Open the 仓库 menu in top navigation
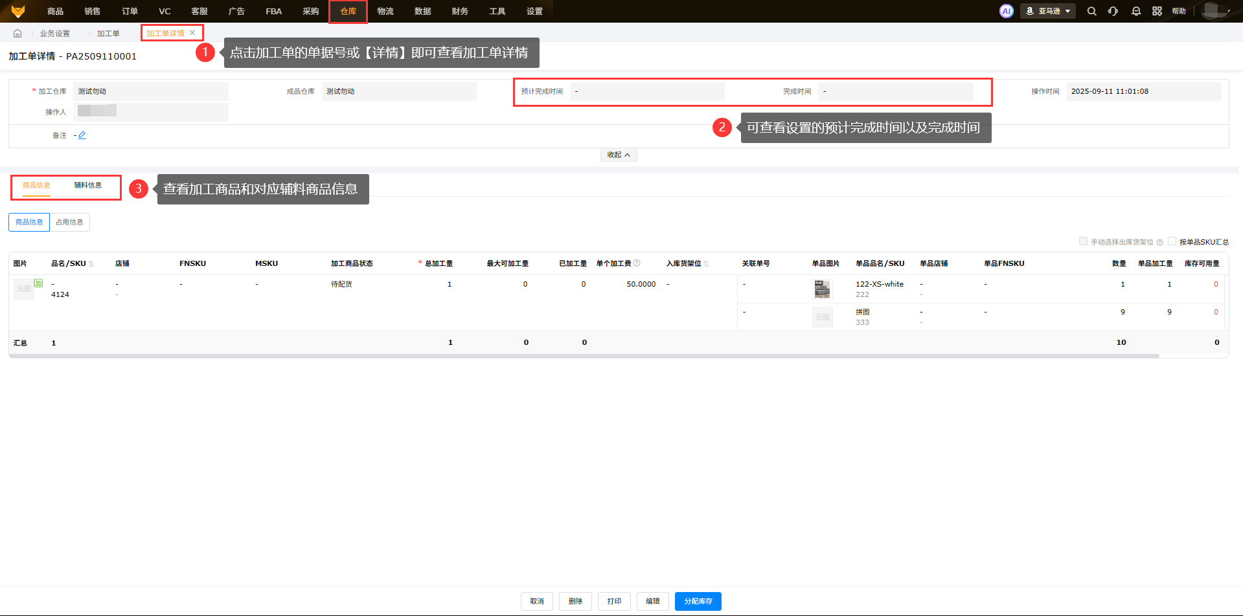Image resolution: width=1243 pixels, height=616 pixels. pos(348,12)
